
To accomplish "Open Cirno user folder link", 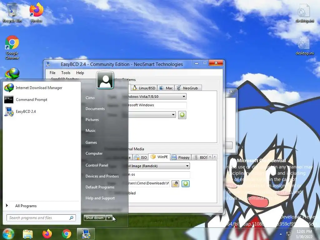I will pyautogui.click(x=90, y=98).
